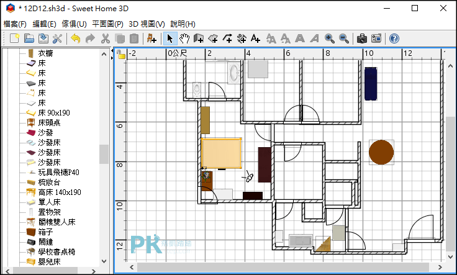Image resolution: width=457 pixels, height=275 pixels.
Task: Choose the add text label tool
Action: pos(256,38)
